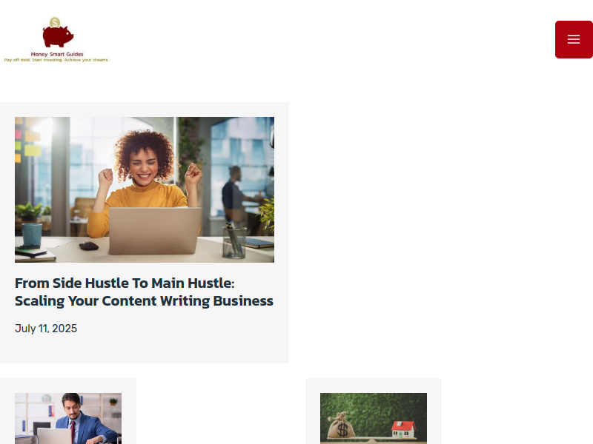
Task: Click the piggy bank logo icon
Action: (58, 36)
